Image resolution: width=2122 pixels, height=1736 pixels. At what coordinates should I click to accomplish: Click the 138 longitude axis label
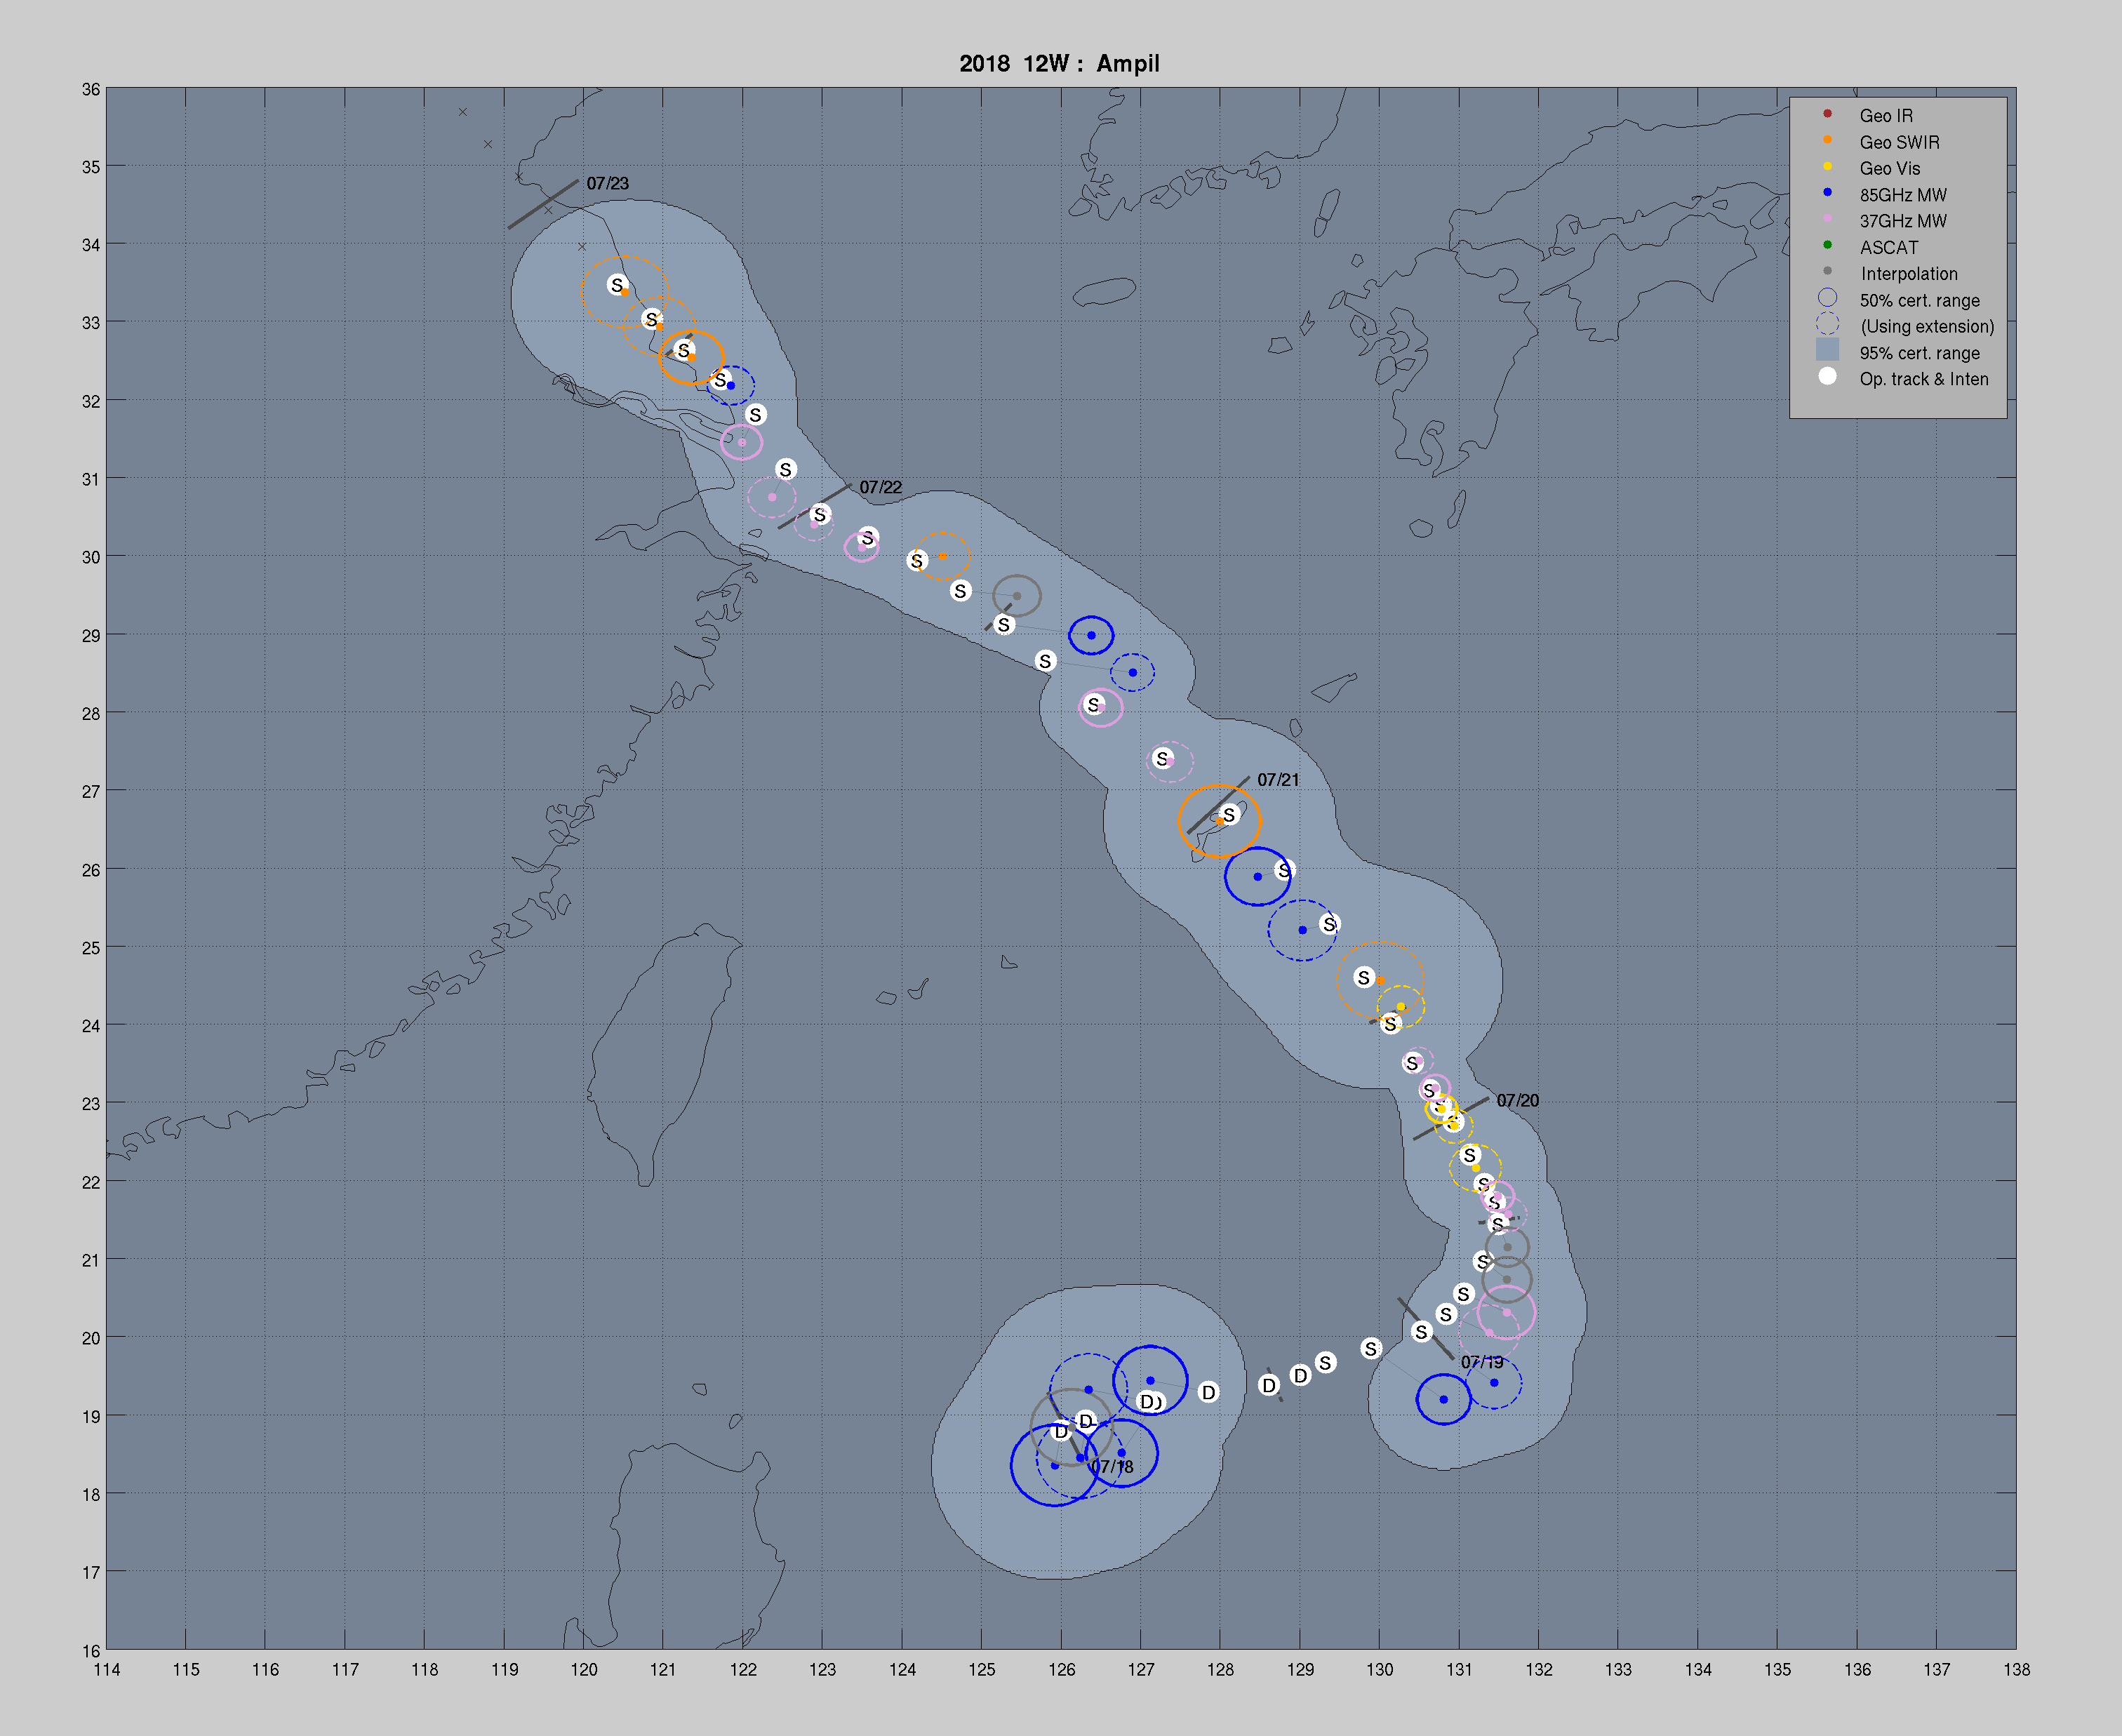pos(2016,1669)
